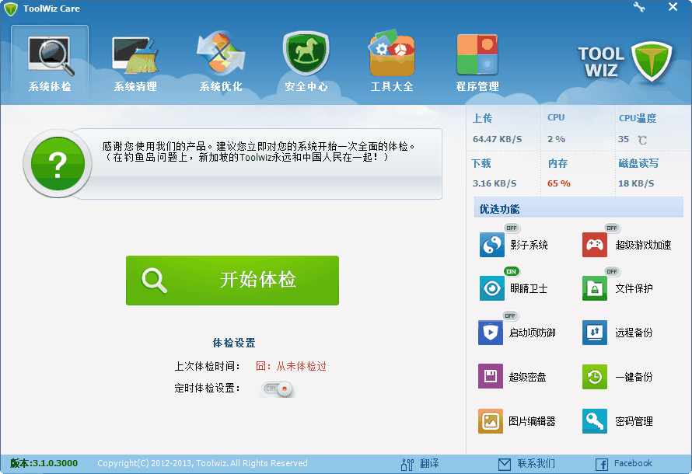Open 超级游戏加速 text label

click(643, 245)
